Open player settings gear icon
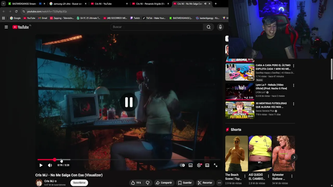The height and width of the screenshot is (187, 333). click(x=199, y=165)
